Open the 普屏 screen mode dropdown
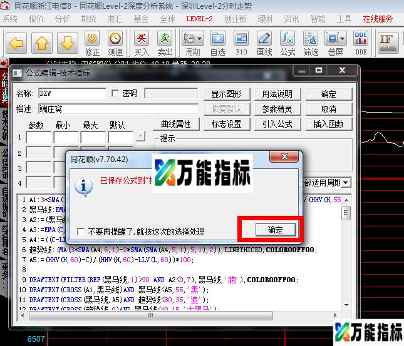Viewport: 404px width, 346px height. click(336, 43)
